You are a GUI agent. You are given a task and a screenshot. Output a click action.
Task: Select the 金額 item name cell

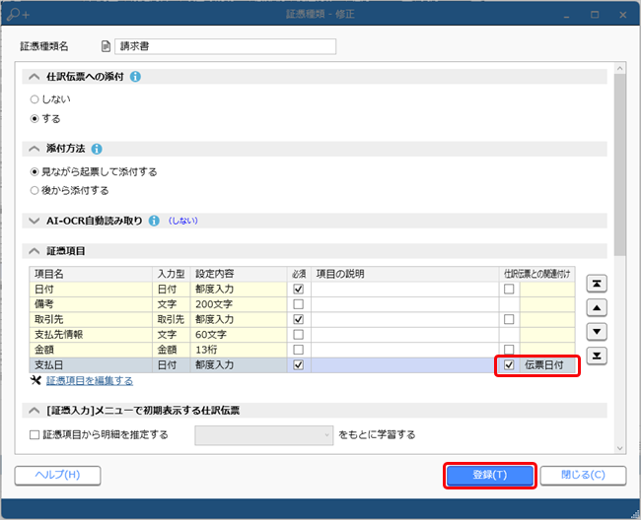[x=91, y=350]
